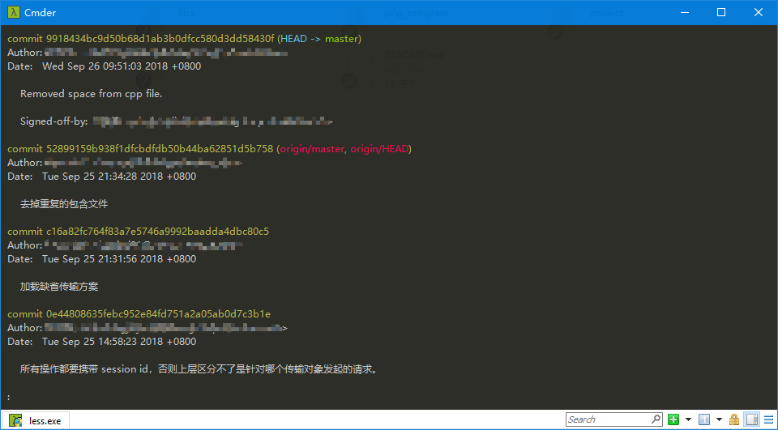Click the Search input field
778x430 pixels.
tap(614, 419)
